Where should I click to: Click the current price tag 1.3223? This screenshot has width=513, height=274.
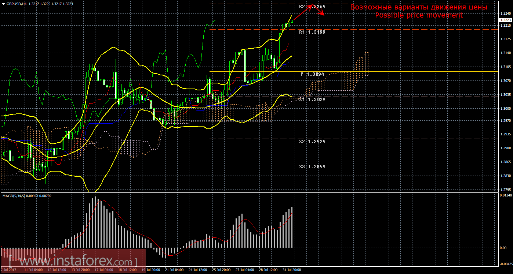click(x=506, y=20)
